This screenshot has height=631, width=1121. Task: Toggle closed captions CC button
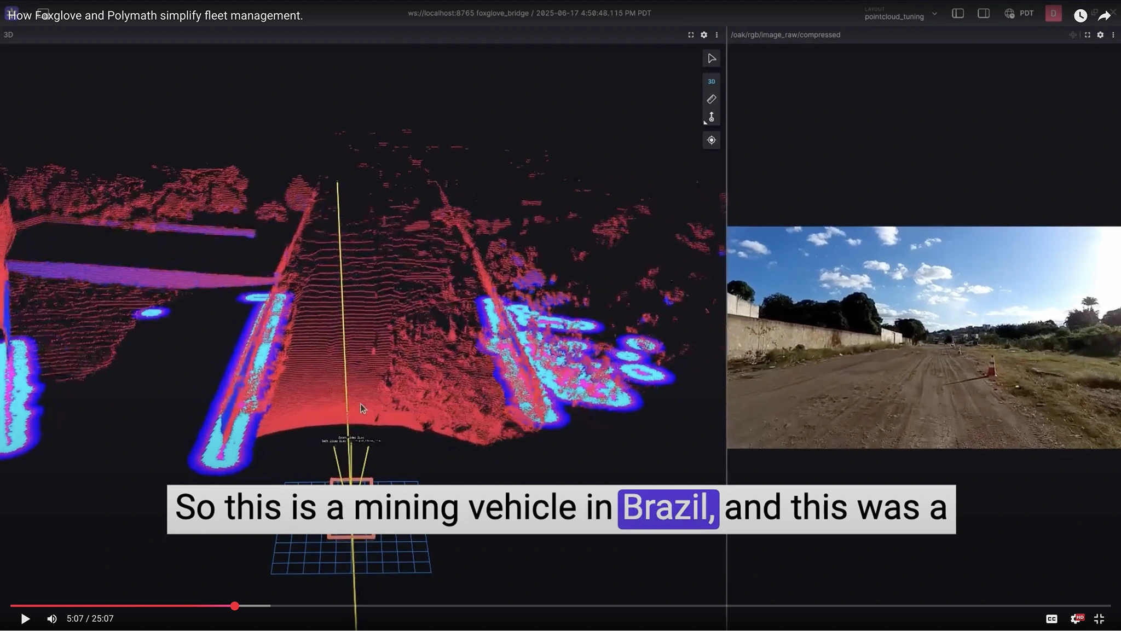[1051, 619]
